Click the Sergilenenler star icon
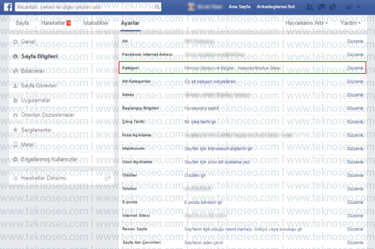This screenshot has height=249, width=375. pyautogui.click(x=16, y=130)
